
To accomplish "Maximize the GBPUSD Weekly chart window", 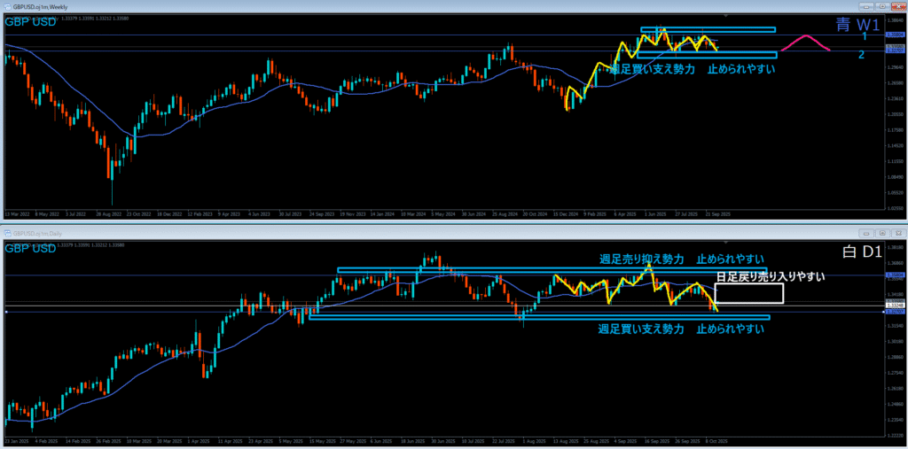I will click(881, 7).
